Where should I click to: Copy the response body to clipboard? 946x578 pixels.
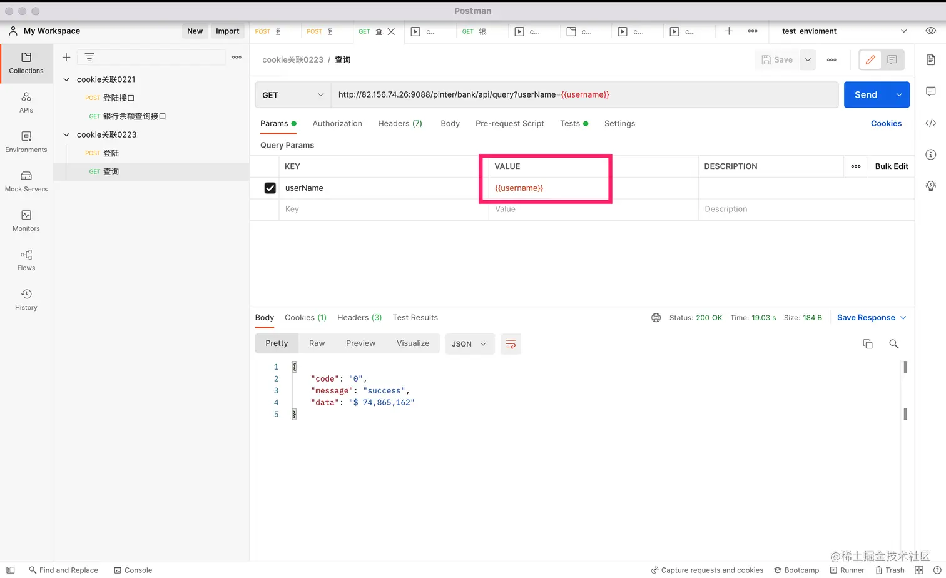coord(868,344)
